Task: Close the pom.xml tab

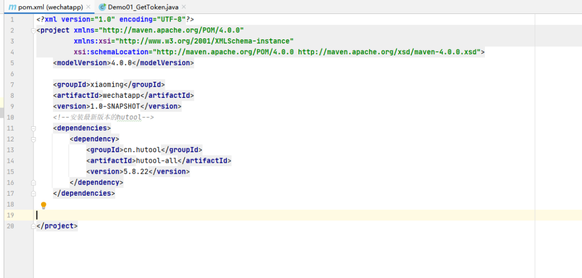Action: coord(88,7)
